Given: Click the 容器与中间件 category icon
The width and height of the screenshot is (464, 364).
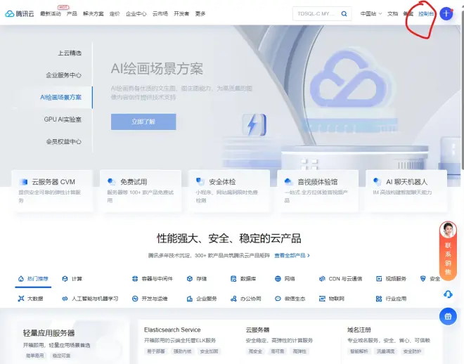Looking at the screenshot, I should 135,278.
